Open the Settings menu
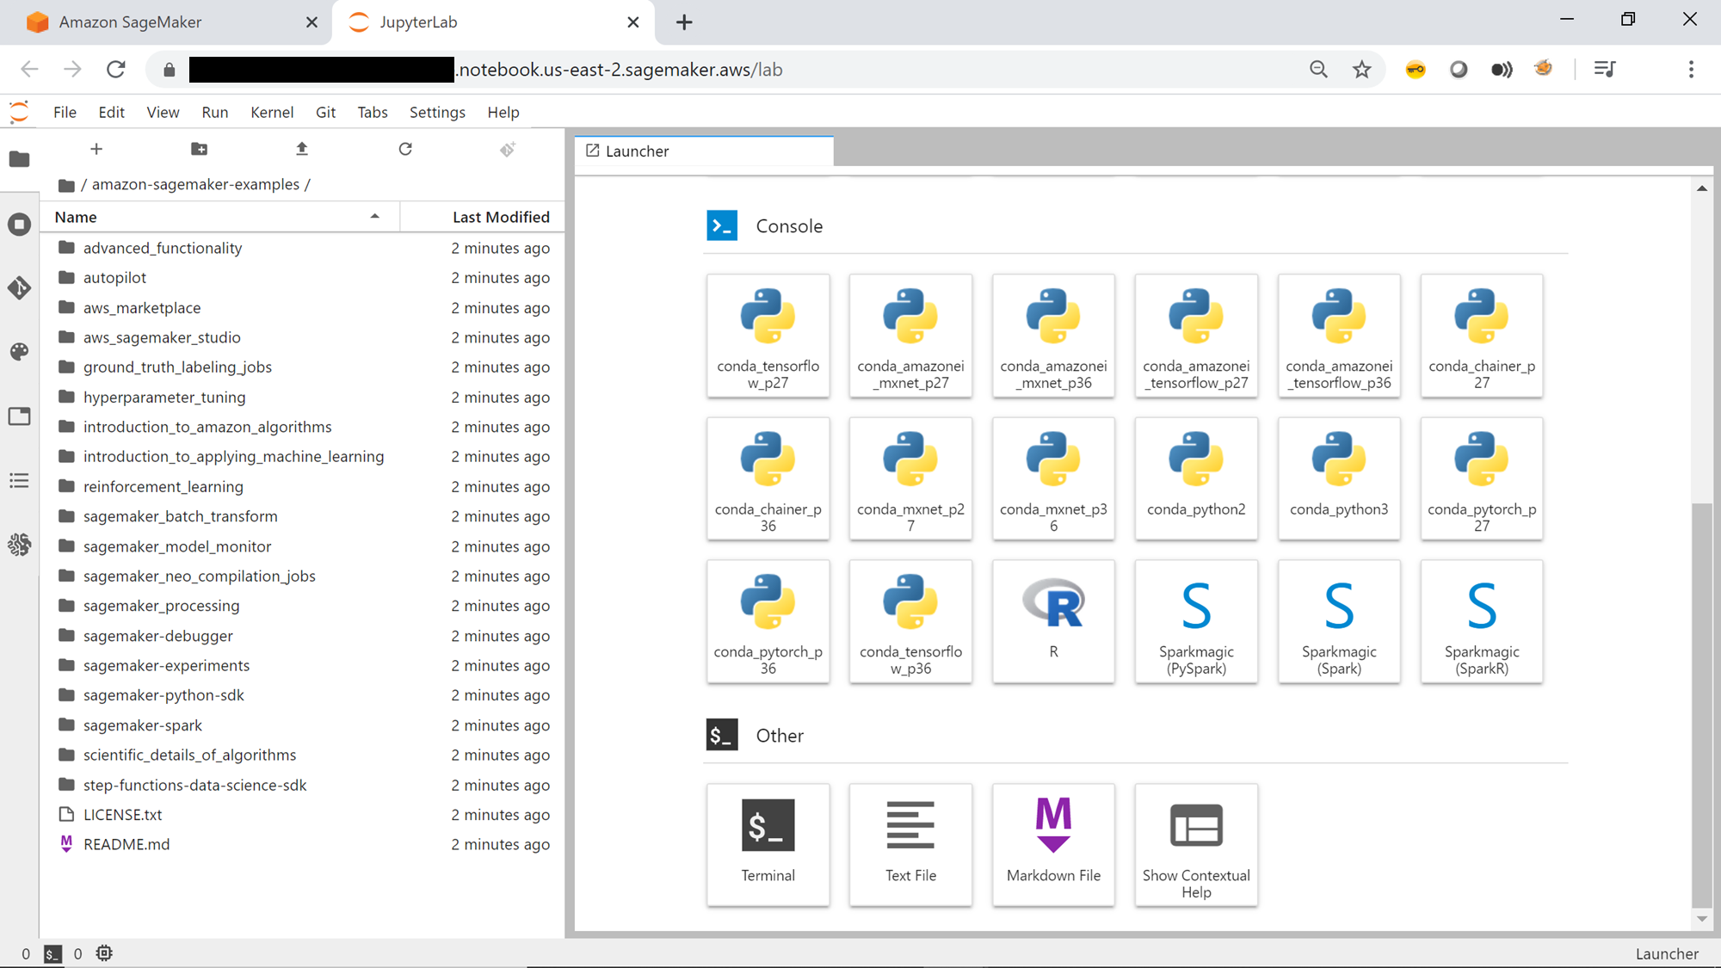 436,112
